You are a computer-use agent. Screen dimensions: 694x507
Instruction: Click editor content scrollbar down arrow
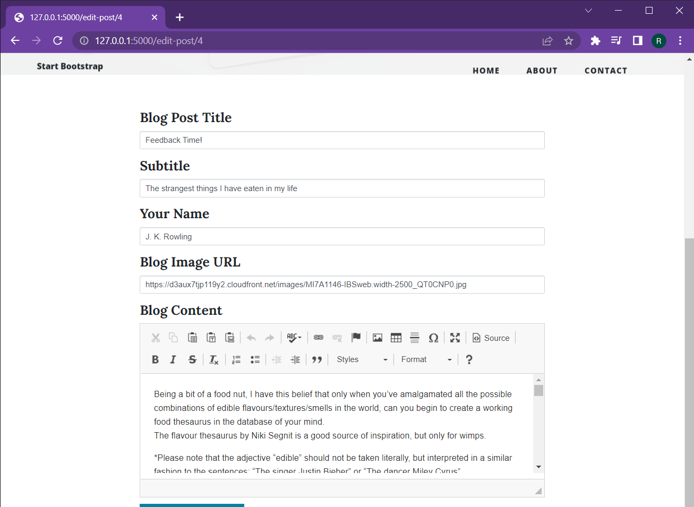coord(538,467)
